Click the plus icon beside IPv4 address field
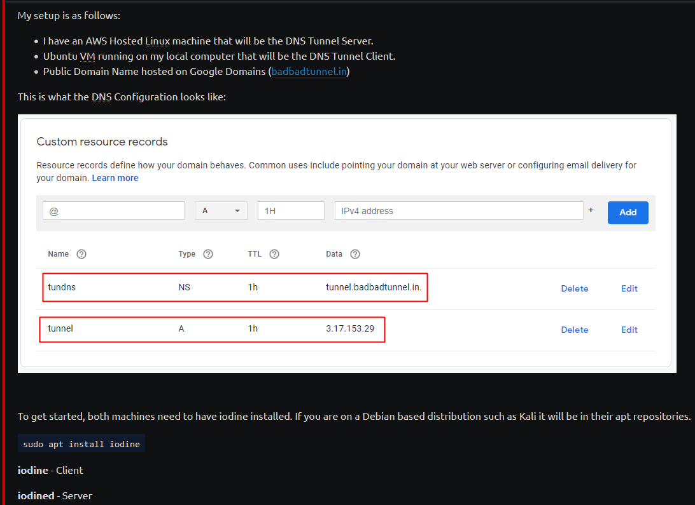The width and height of the screenshot is (695, 505). pyautogui.click(x=591, y=210)
